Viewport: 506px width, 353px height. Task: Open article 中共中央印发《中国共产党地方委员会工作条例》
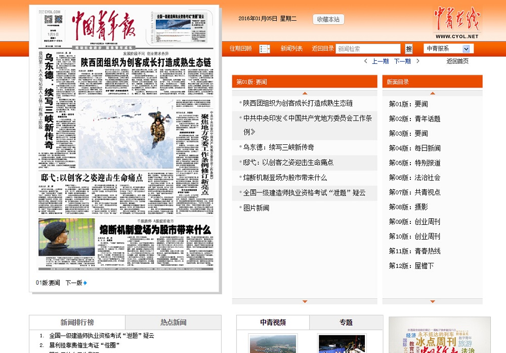tap(308, 125)
